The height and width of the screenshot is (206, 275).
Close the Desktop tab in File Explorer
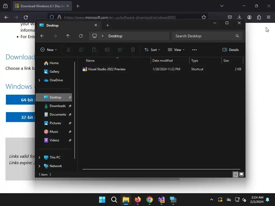point(96,25)
